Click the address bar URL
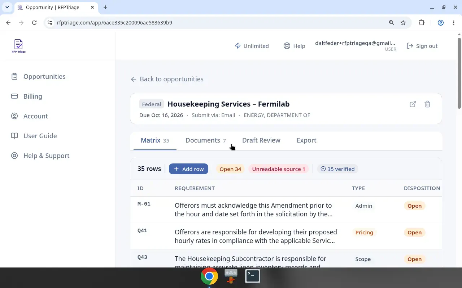The width and height of the screenshot is (462, 288). 114,22
